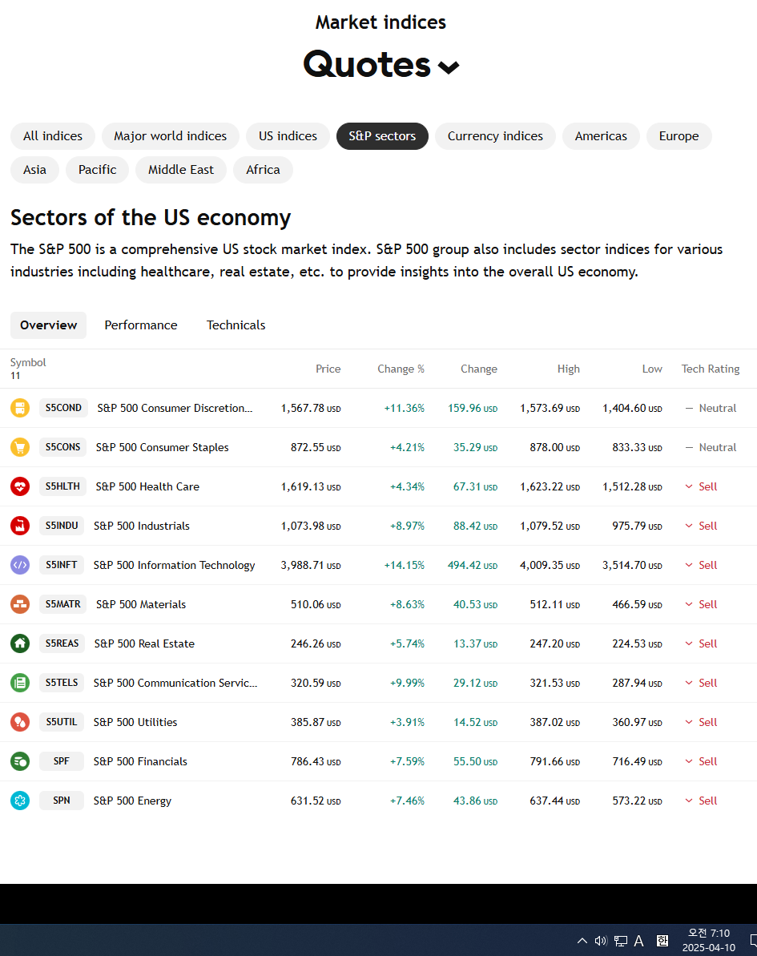Open the taskbar clock and date

(709, 940)
